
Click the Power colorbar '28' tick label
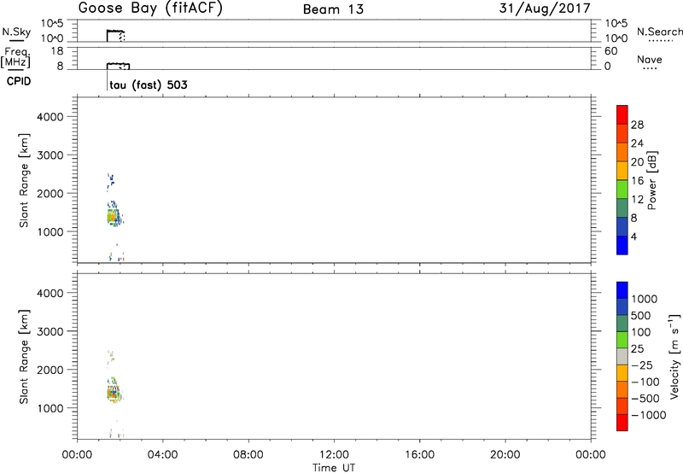[637, 125]
